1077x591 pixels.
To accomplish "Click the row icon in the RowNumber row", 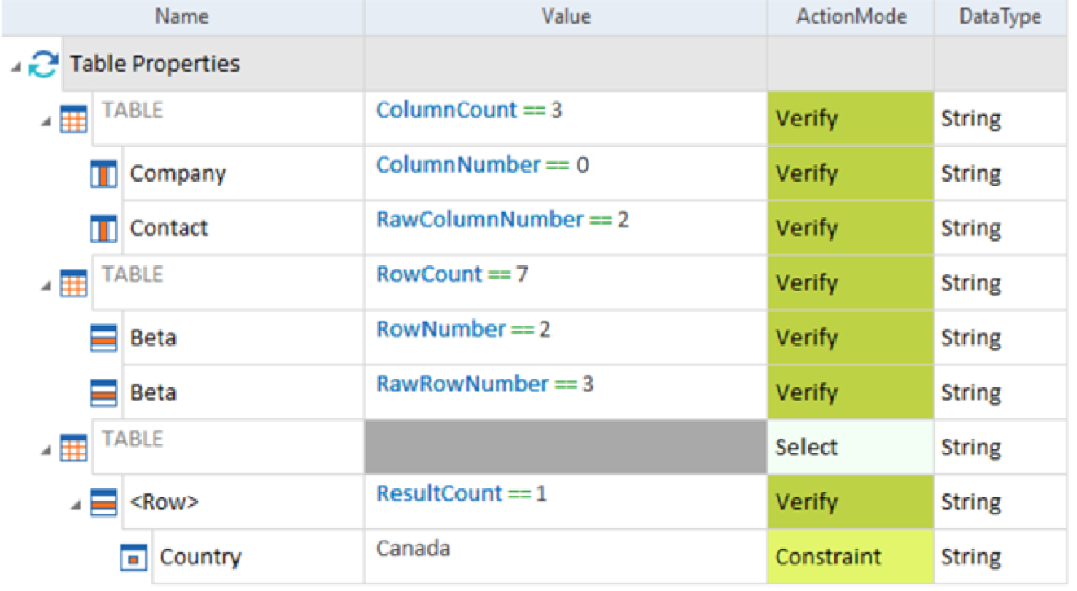I will click(103, 339).
